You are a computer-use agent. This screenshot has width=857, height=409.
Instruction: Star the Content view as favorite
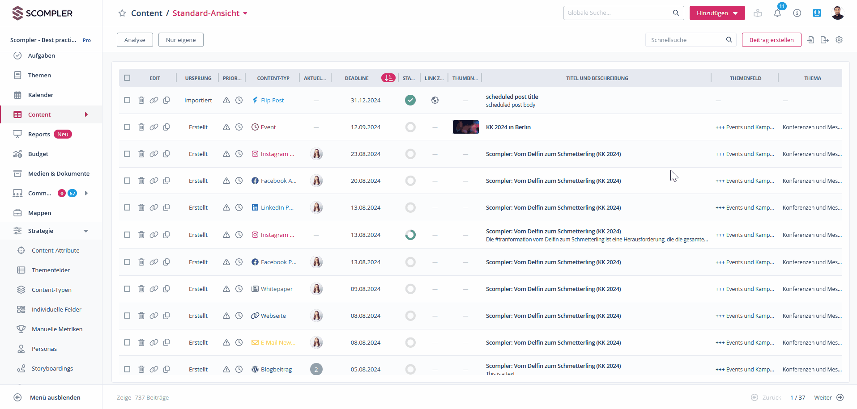(x=122, y=13)
